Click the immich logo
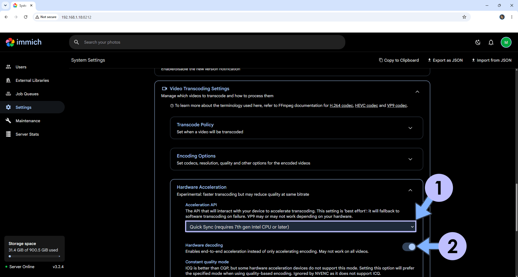The width and height of the screenshot is (518, 277). click(x=24, y=42)
